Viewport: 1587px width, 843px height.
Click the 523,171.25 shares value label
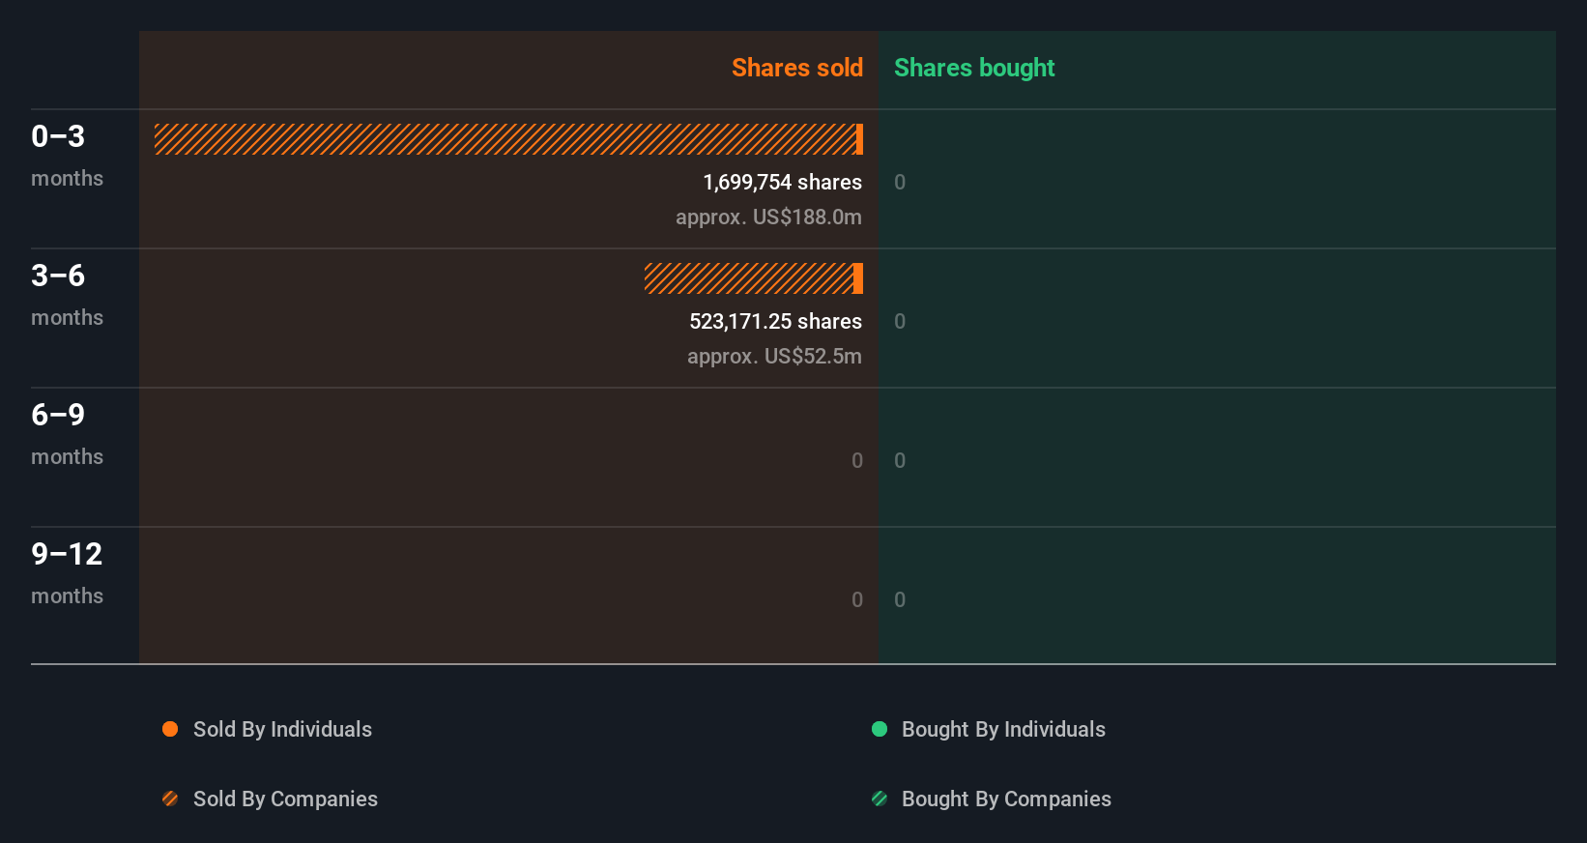tap(775, 321)
